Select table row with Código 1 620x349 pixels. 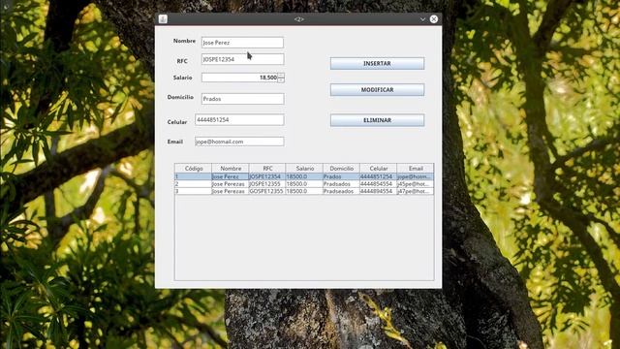point(304,176)
